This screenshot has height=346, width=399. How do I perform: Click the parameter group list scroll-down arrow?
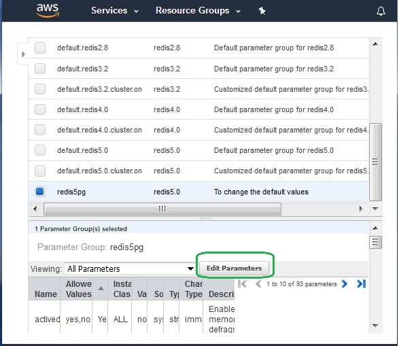[x=375, y=209]
